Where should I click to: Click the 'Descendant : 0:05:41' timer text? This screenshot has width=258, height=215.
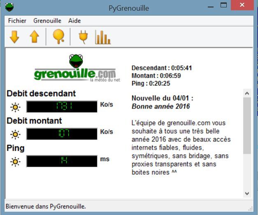(x=162, y=68)
